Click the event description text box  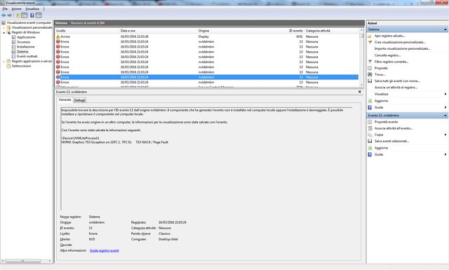(206, 158)
